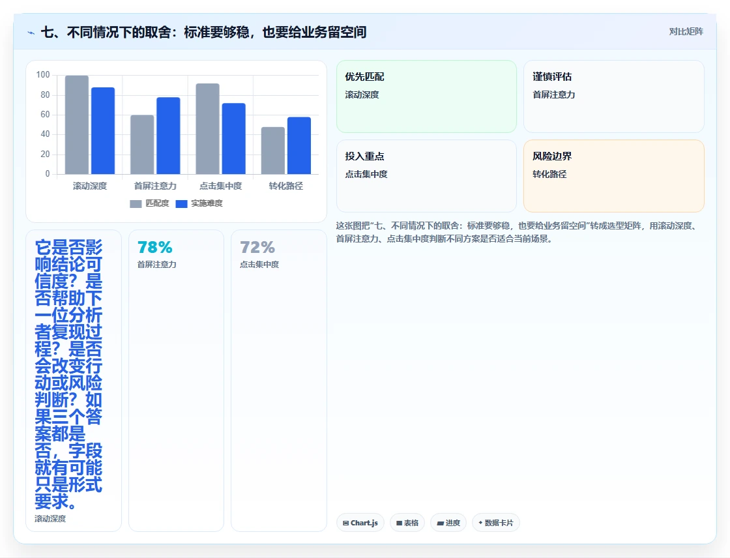Click the 数据卡片 tag chip
Image resolution: width=730 pixels, height=558 pixels.
pyautogui.click(x=496, y=523)
